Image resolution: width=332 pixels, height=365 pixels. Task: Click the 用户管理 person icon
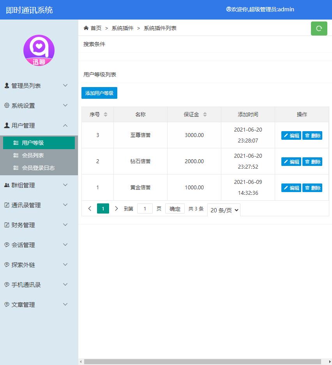7,125
